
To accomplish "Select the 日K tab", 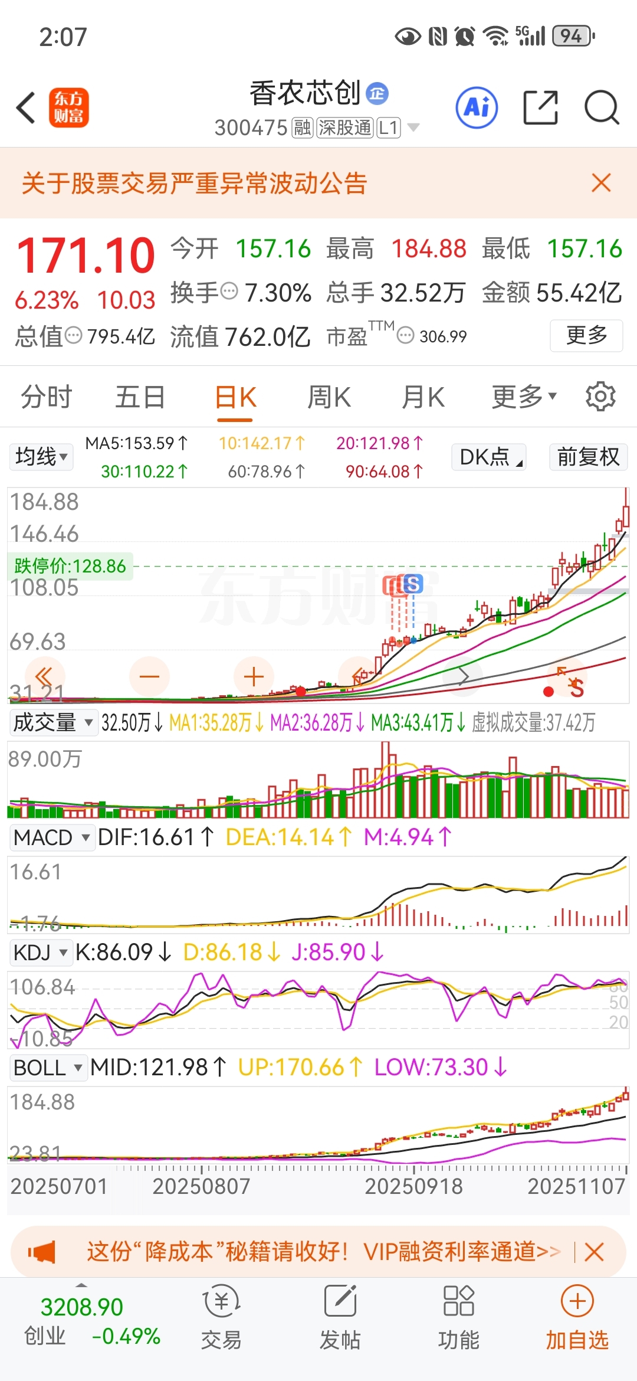I will pos(235,397).
